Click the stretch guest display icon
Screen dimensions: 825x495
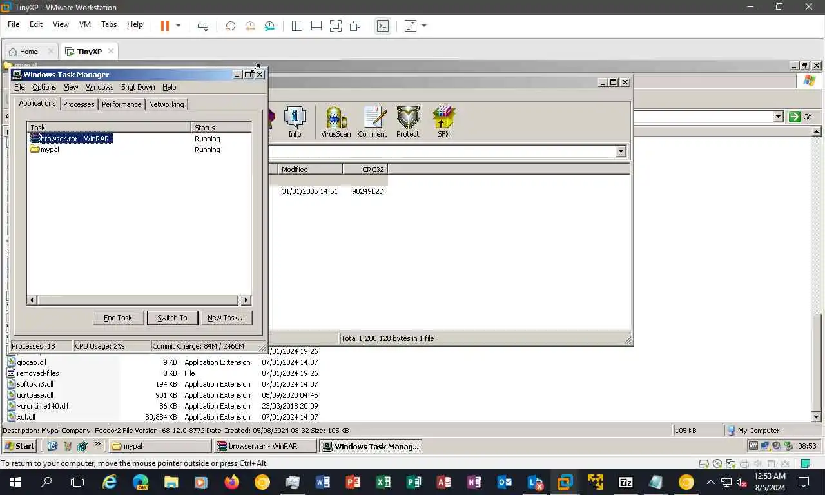(410, 26)
